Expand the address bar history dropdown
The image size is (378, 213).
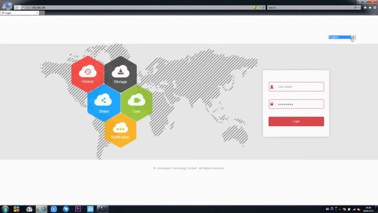tap(260, 8)
